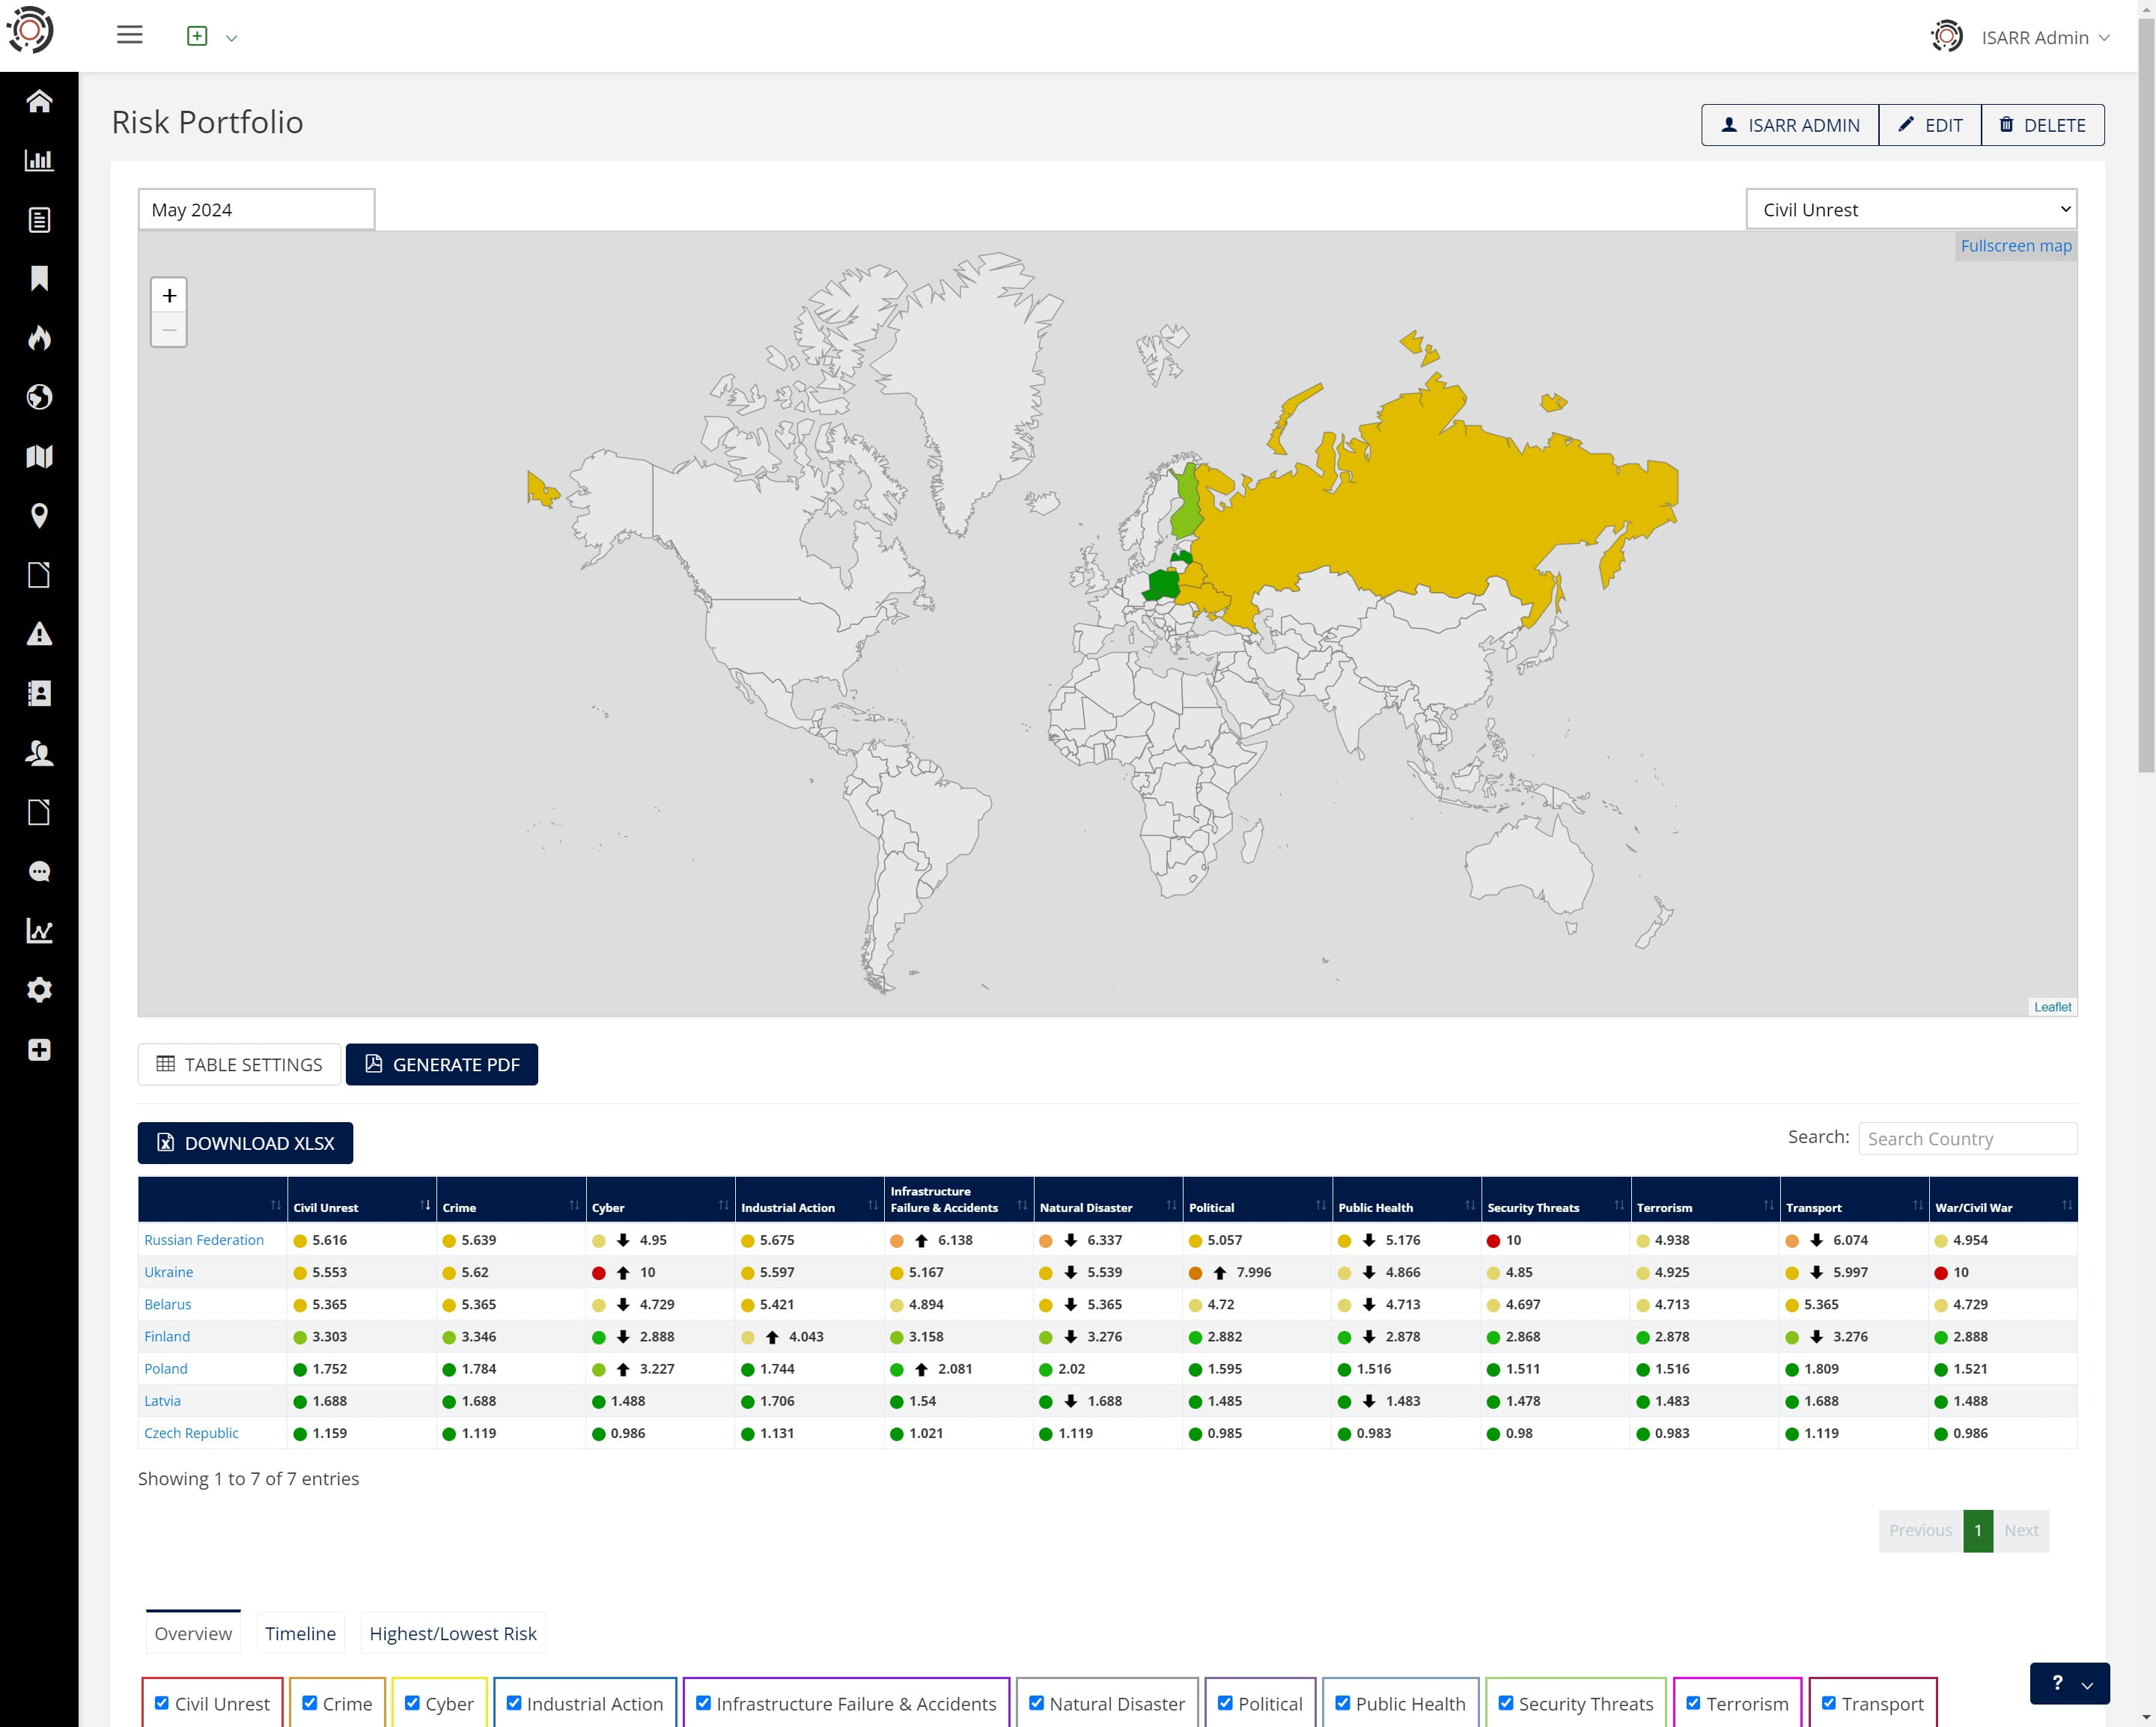Zoom in on the map
Screen dimensions: 2156x1727
(x=169, y=296)
